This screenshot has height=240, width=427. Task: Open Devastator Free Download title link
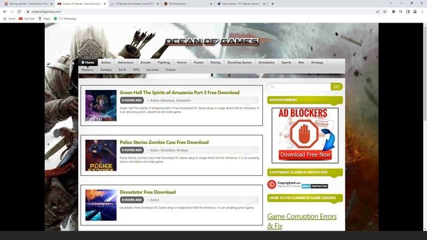[x=147, y=192]
